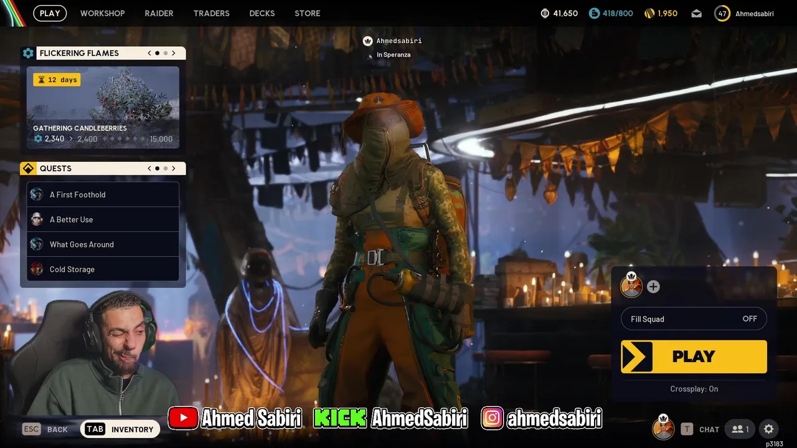Click the Flickering Flames gear icon

tap(28, 53)
